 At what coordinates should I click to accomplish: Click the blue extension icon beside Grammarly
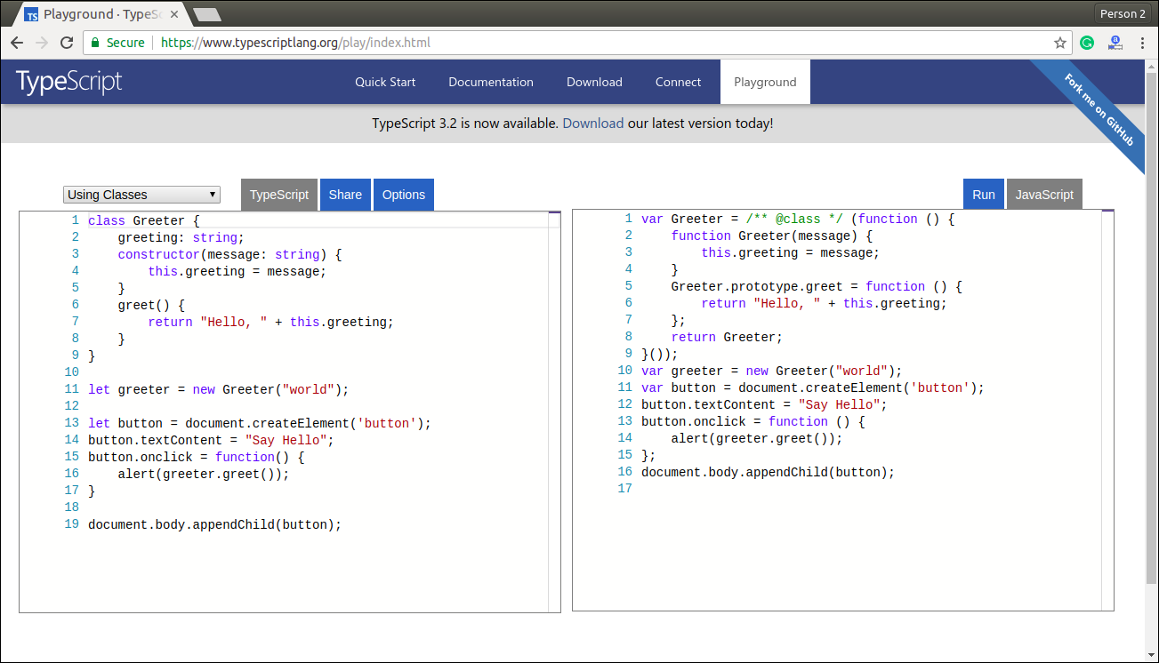point(1115,43)
